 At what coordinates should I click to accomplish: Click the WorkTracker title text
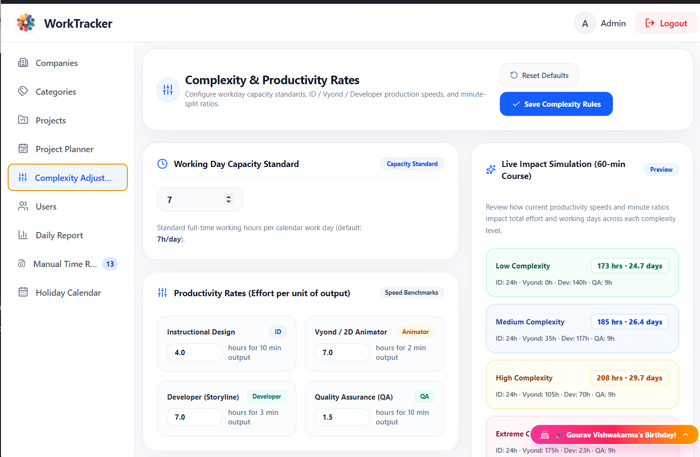78,23
